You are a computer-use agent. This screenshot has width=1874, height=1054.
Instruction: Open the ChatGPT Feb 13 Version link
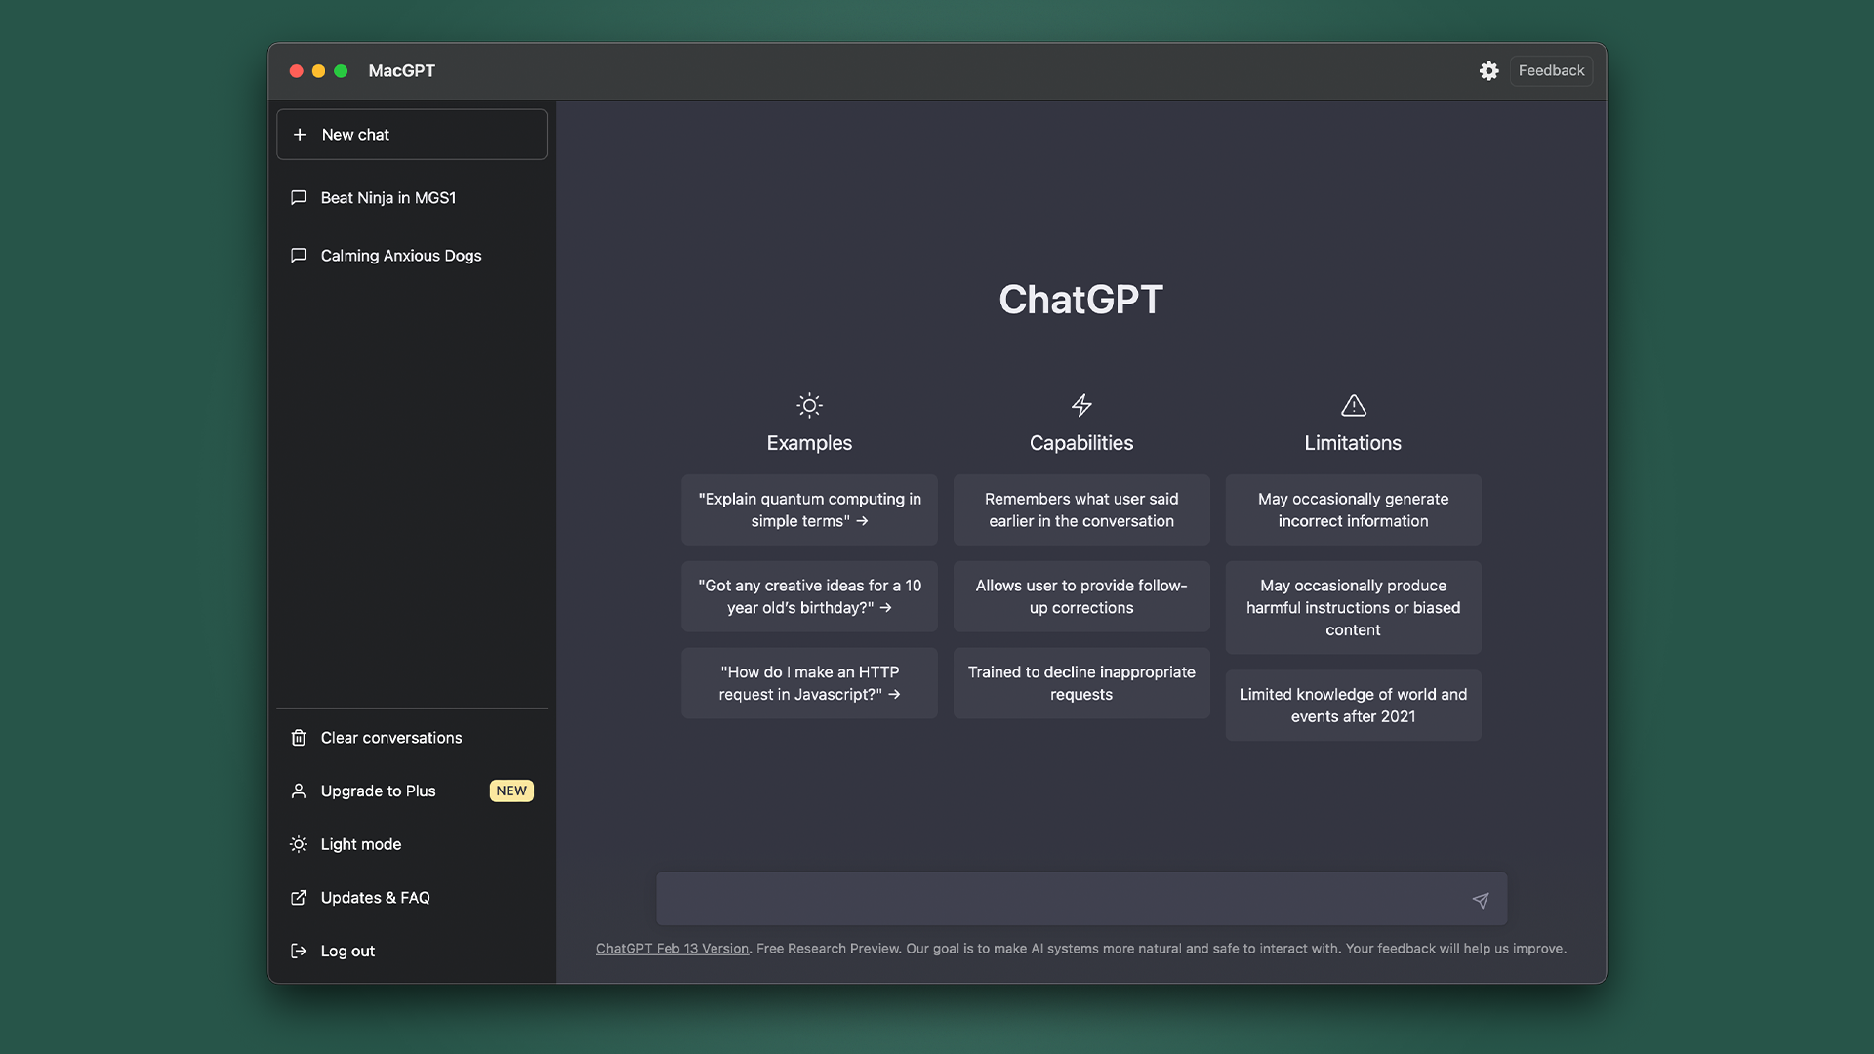(x=672, y=949)
